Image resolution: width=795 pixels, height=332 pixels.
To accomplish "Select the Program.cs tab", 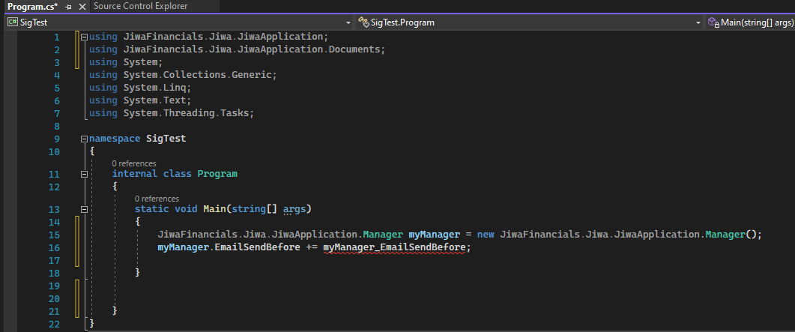I will pyautogui.click(x=31, y=7).
